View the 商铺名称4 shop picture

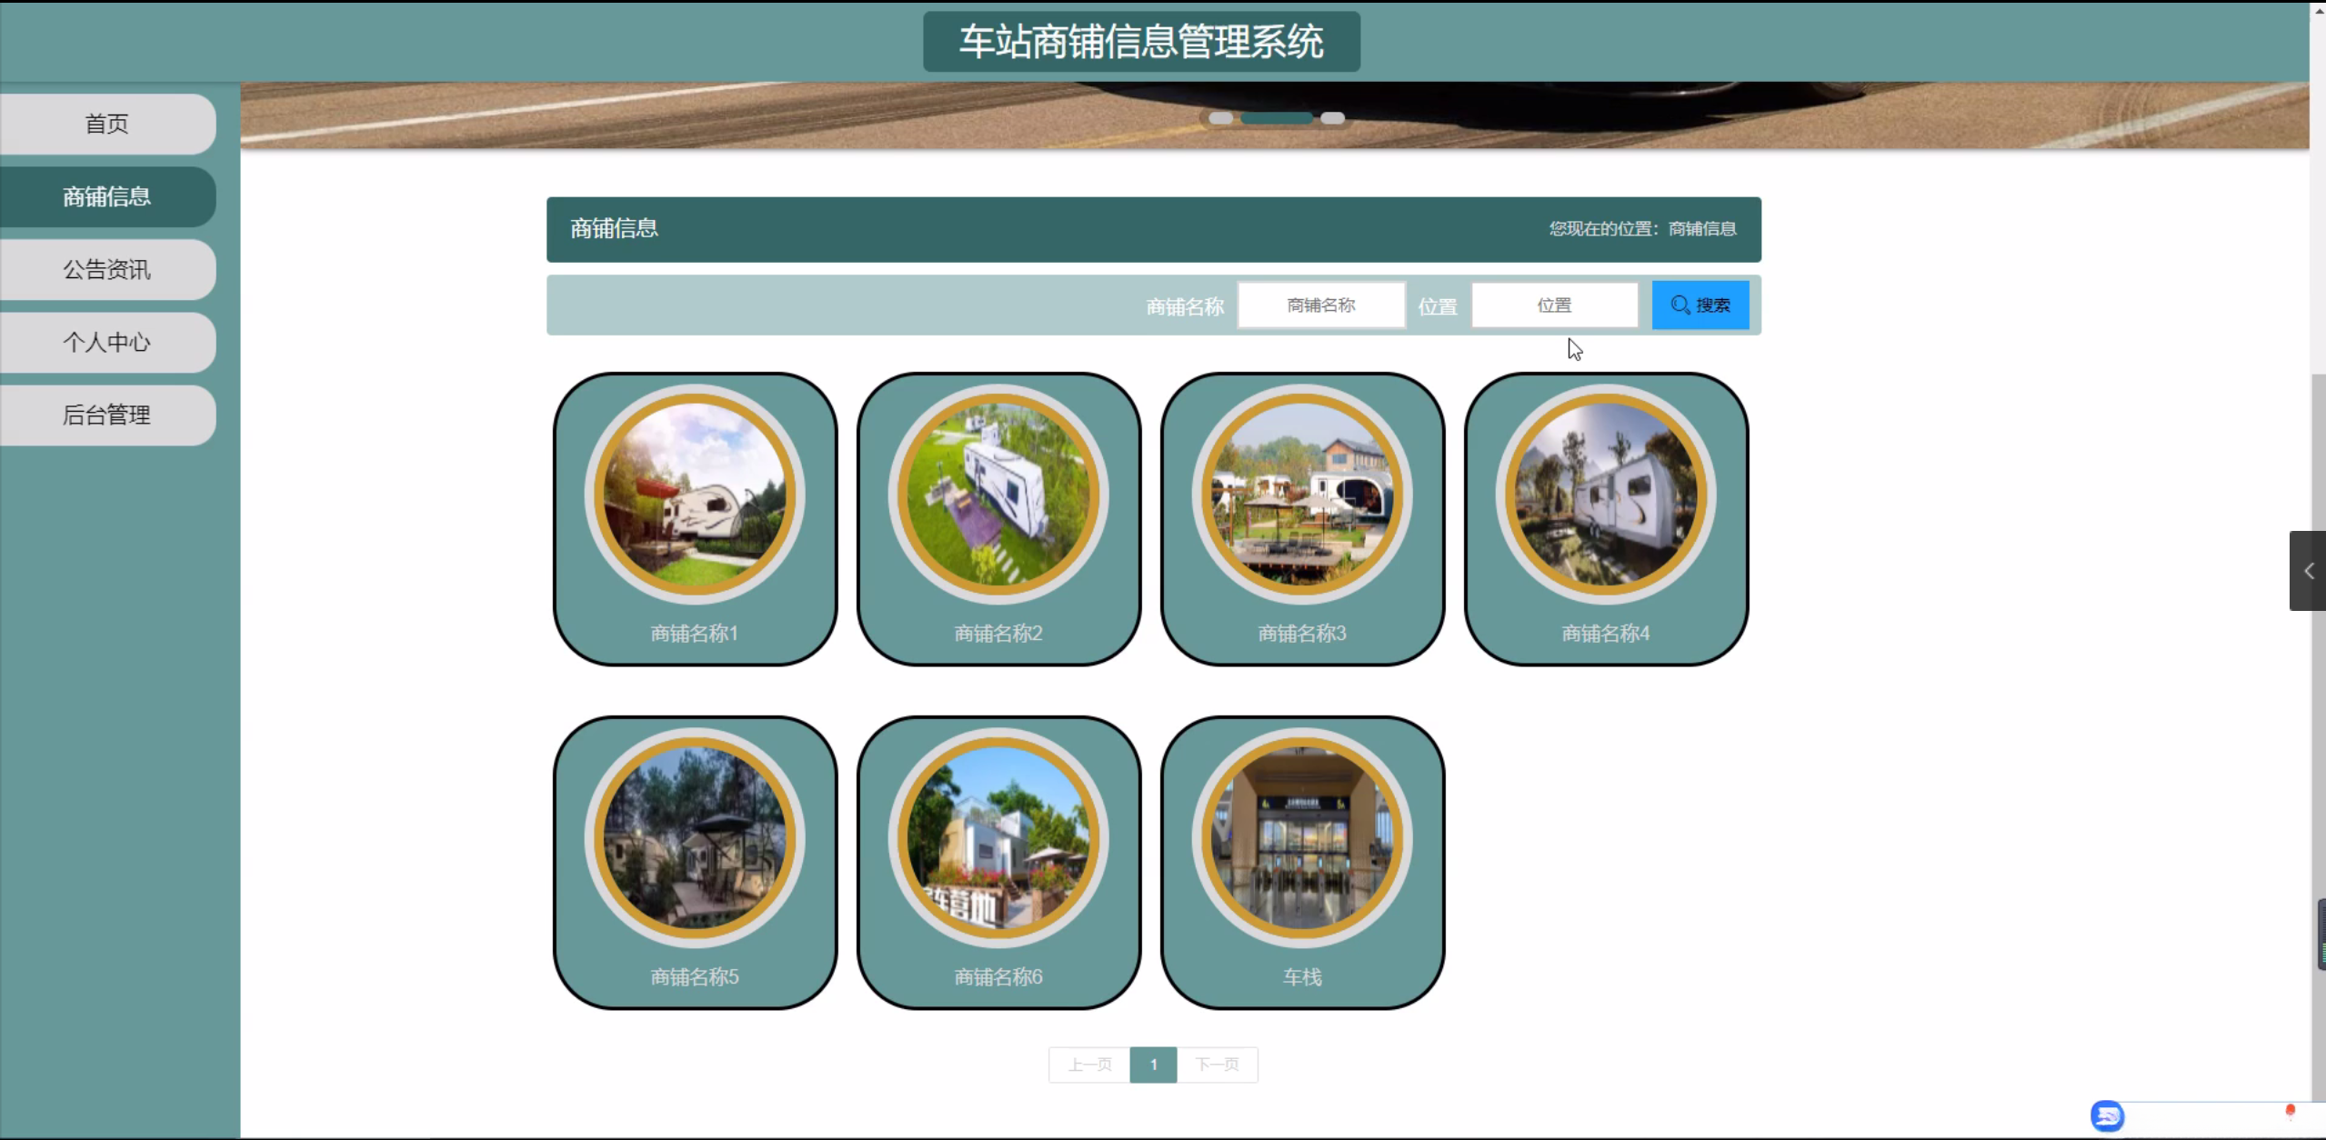point(1606,495)
